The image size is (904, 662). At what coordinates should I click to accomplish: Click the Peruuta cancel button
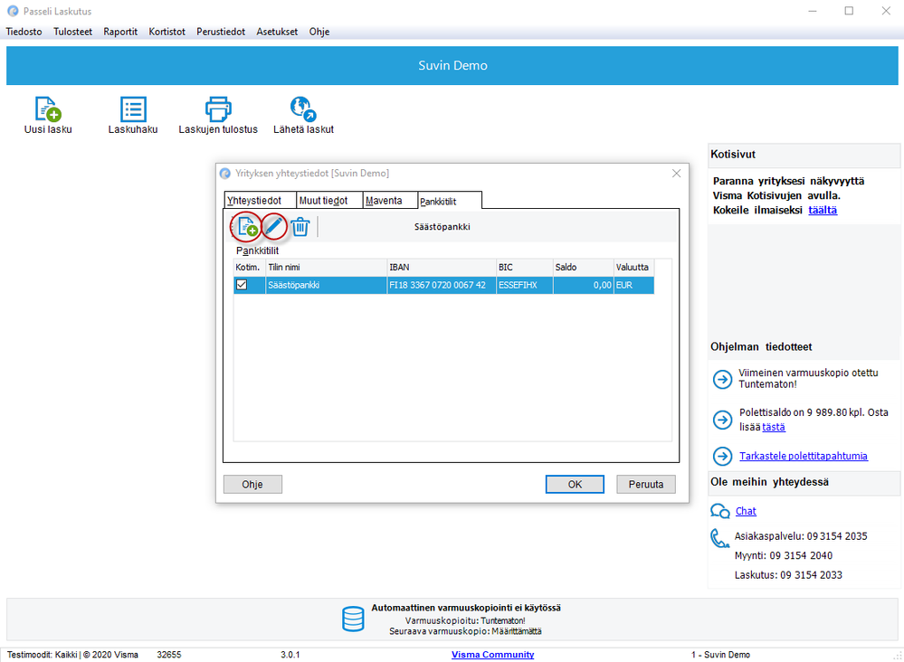click(646, 485)
